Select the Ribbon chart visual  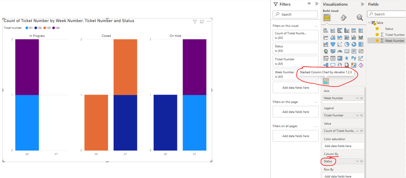pyautogui.click(x=361, y=37)
